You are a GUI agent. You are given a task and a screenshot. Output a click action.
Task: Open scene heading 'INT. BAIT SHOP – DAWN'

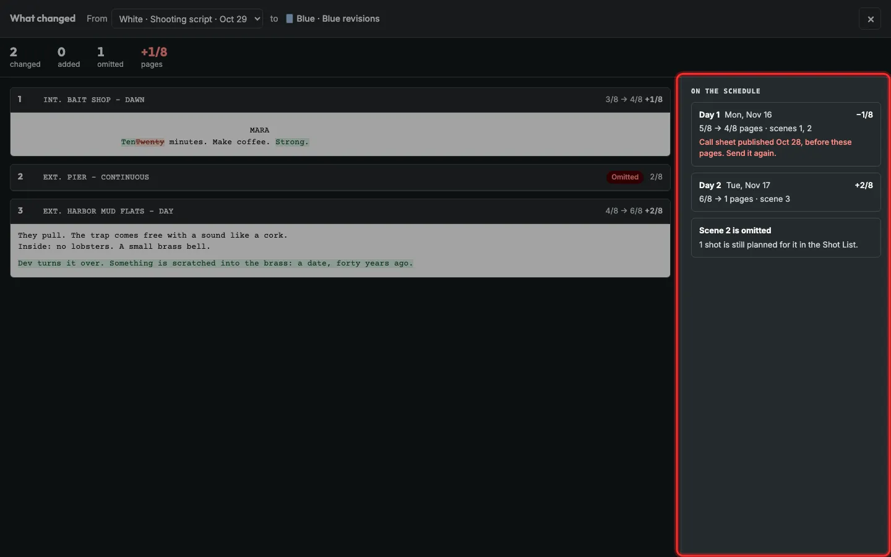[x=93, y=100]
